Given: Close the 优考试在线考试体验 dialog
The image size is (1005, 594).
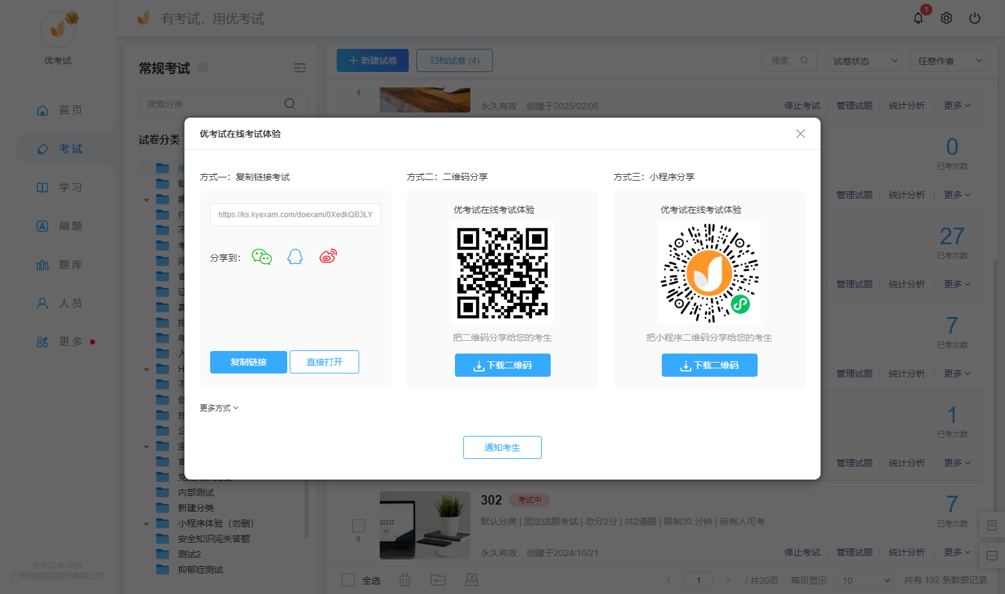Looking at the screenshot, I should (801, 134).
